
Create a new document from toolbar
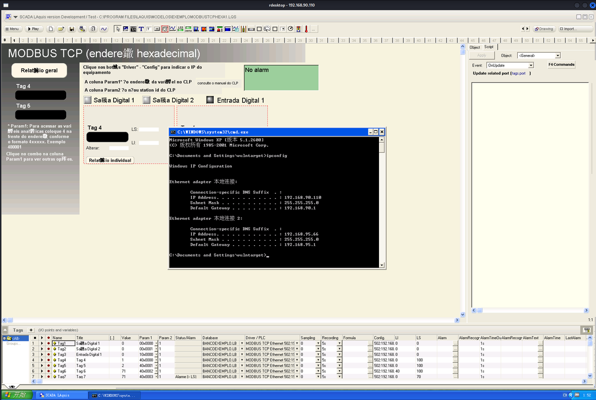pos(51,29)
